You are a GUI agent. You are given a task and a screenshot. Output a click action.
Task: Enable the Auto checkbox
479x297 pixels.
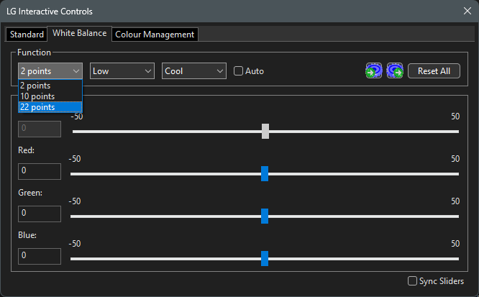click(x=240, y=71)
